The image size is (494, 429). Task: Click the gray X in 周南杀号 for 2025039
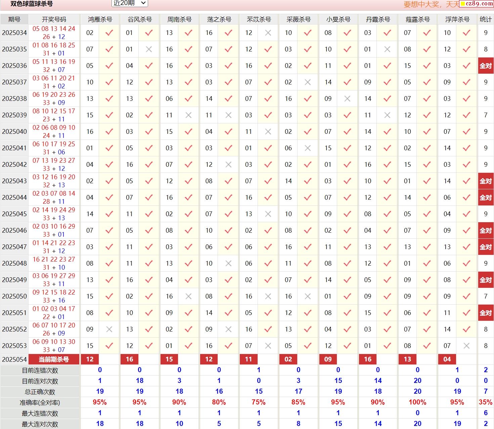pos(189,115)
